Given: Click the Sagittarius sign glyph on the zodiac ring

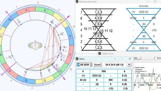Looking at the screenshot, I should point(26,10).
